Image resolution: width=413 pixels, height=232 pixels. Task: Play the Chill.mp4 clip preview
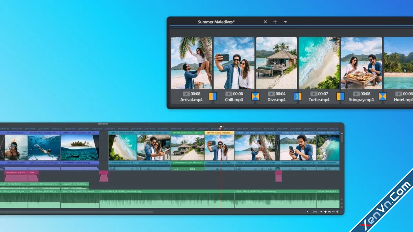click(x=228, y=94)
